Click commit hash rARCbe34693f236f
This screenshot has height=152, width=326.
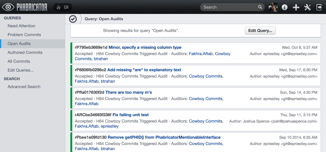(x=93, y=115)
